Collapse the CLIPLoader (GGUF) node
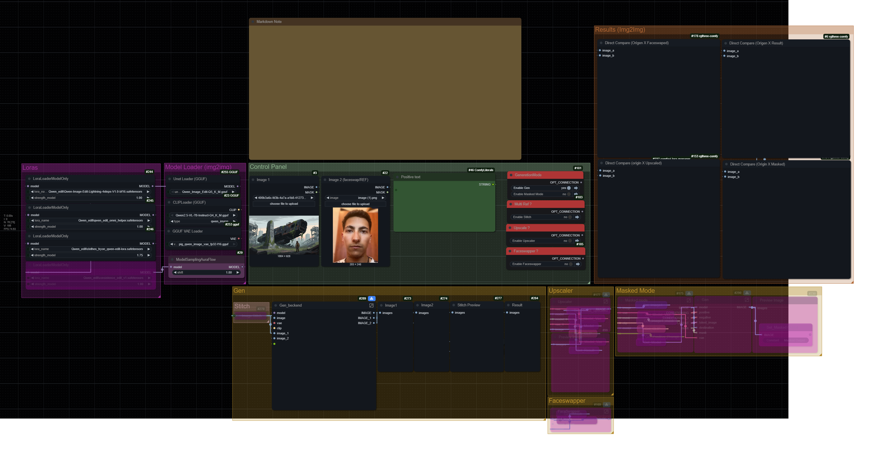This screenshot has width=876, height=465. point(169,203)
